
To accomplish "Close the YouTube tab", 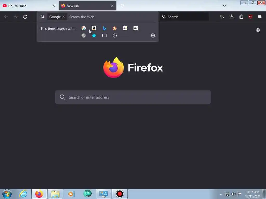I will pos(54,6).
